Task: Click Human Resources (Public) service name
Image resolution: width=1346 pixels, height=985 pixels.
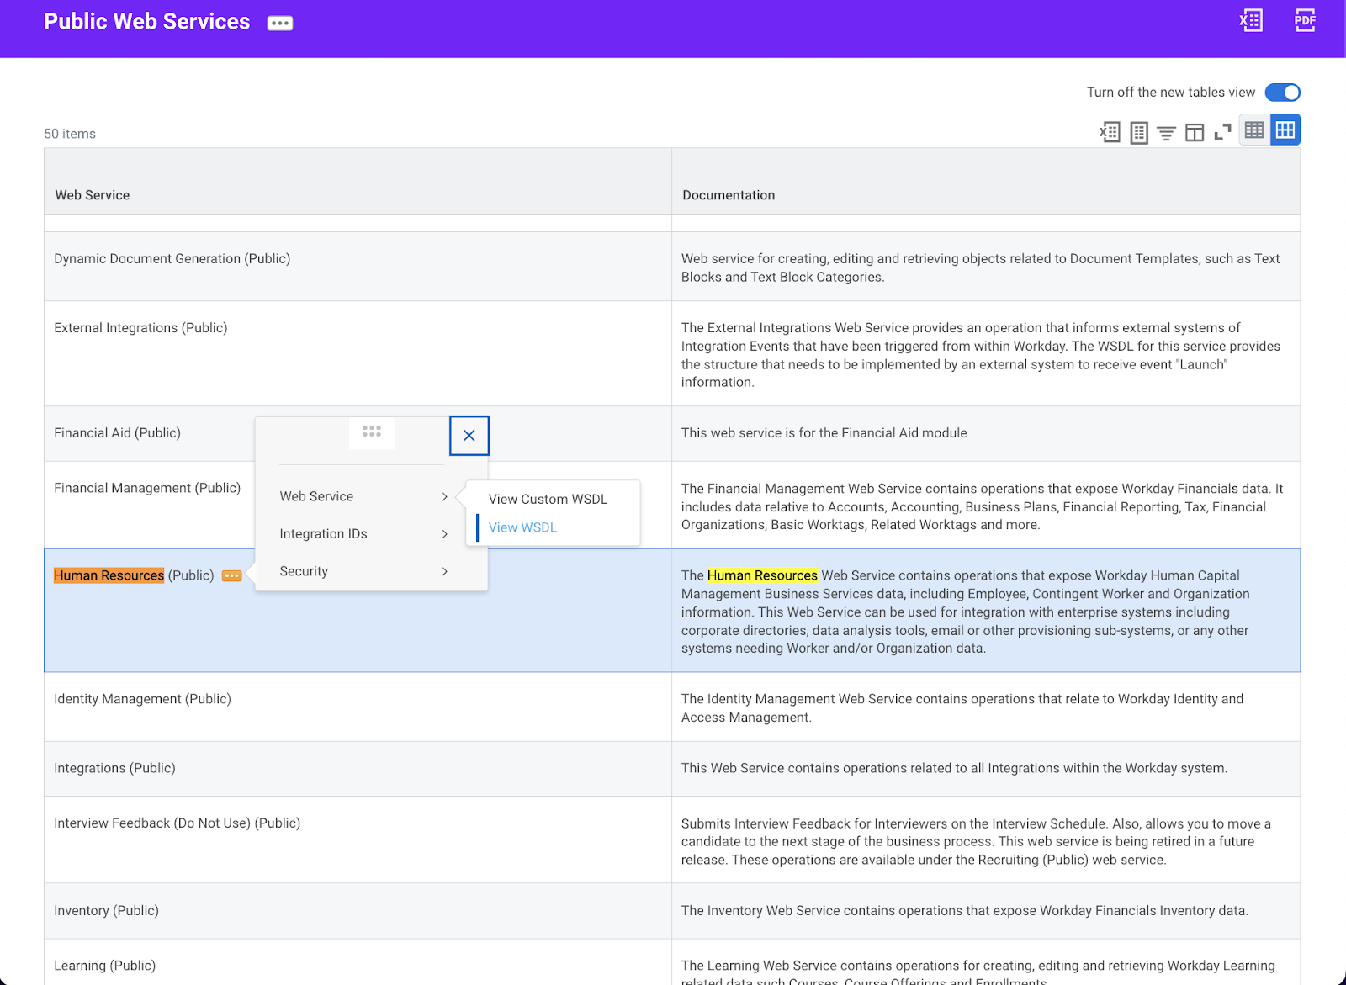Action: 134,575
